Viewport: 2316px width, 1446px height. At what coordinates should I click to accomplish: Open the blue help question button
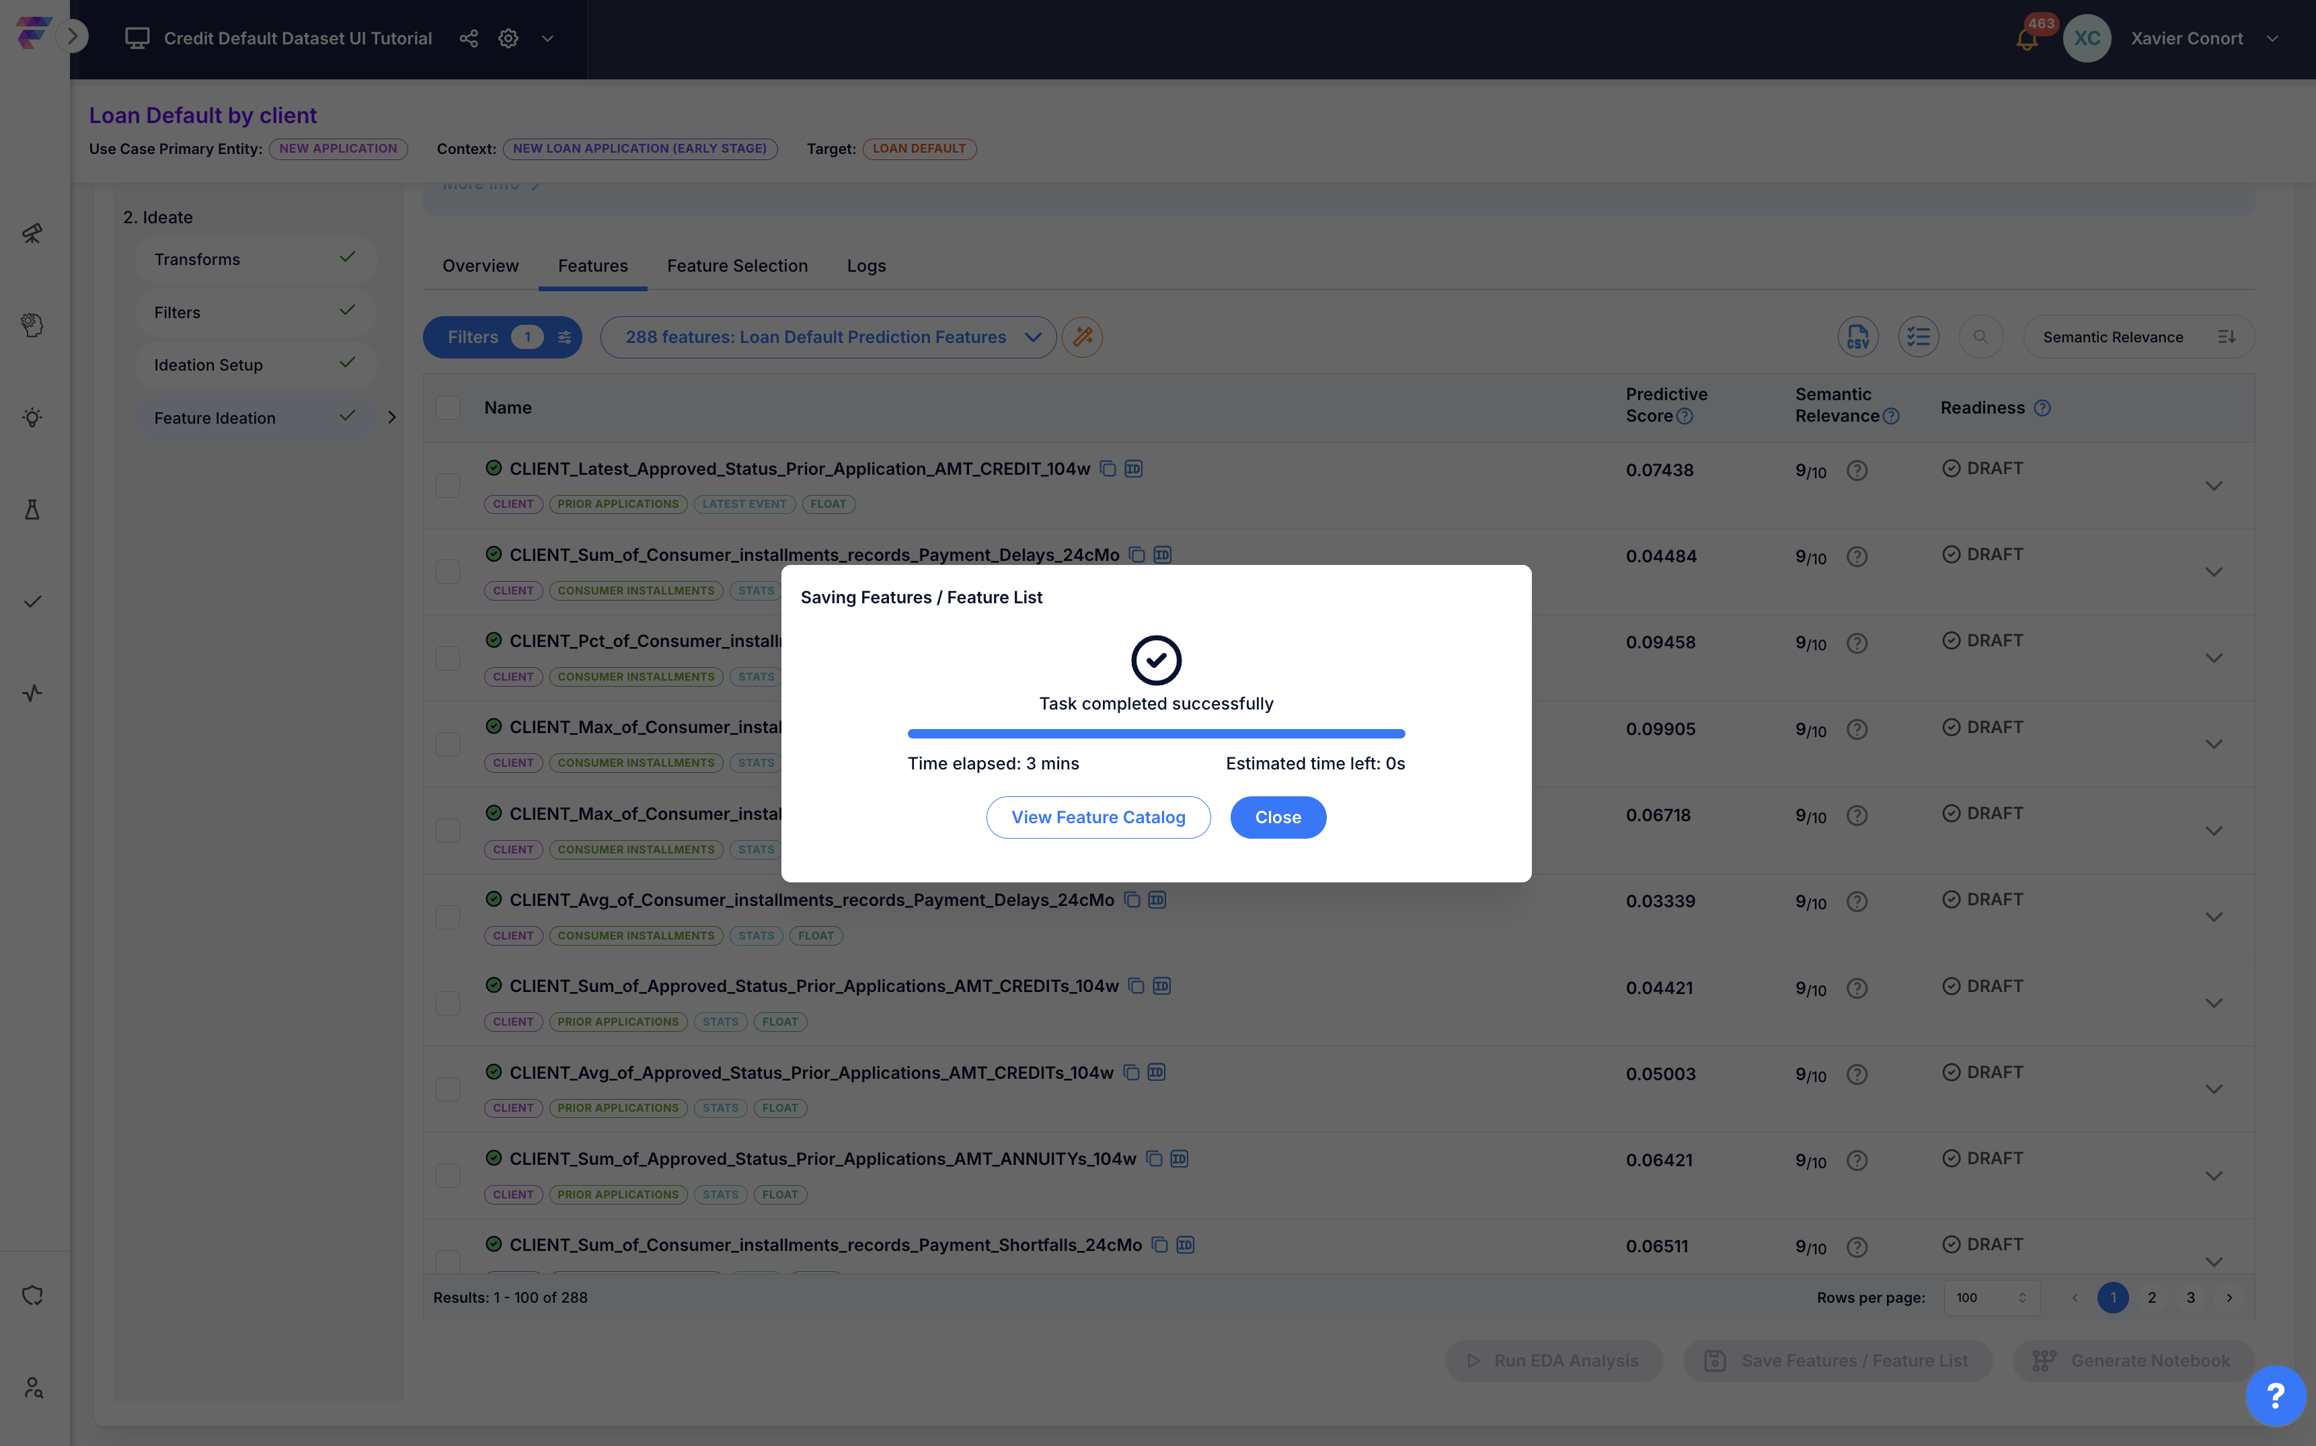tap(2276, 1396)
